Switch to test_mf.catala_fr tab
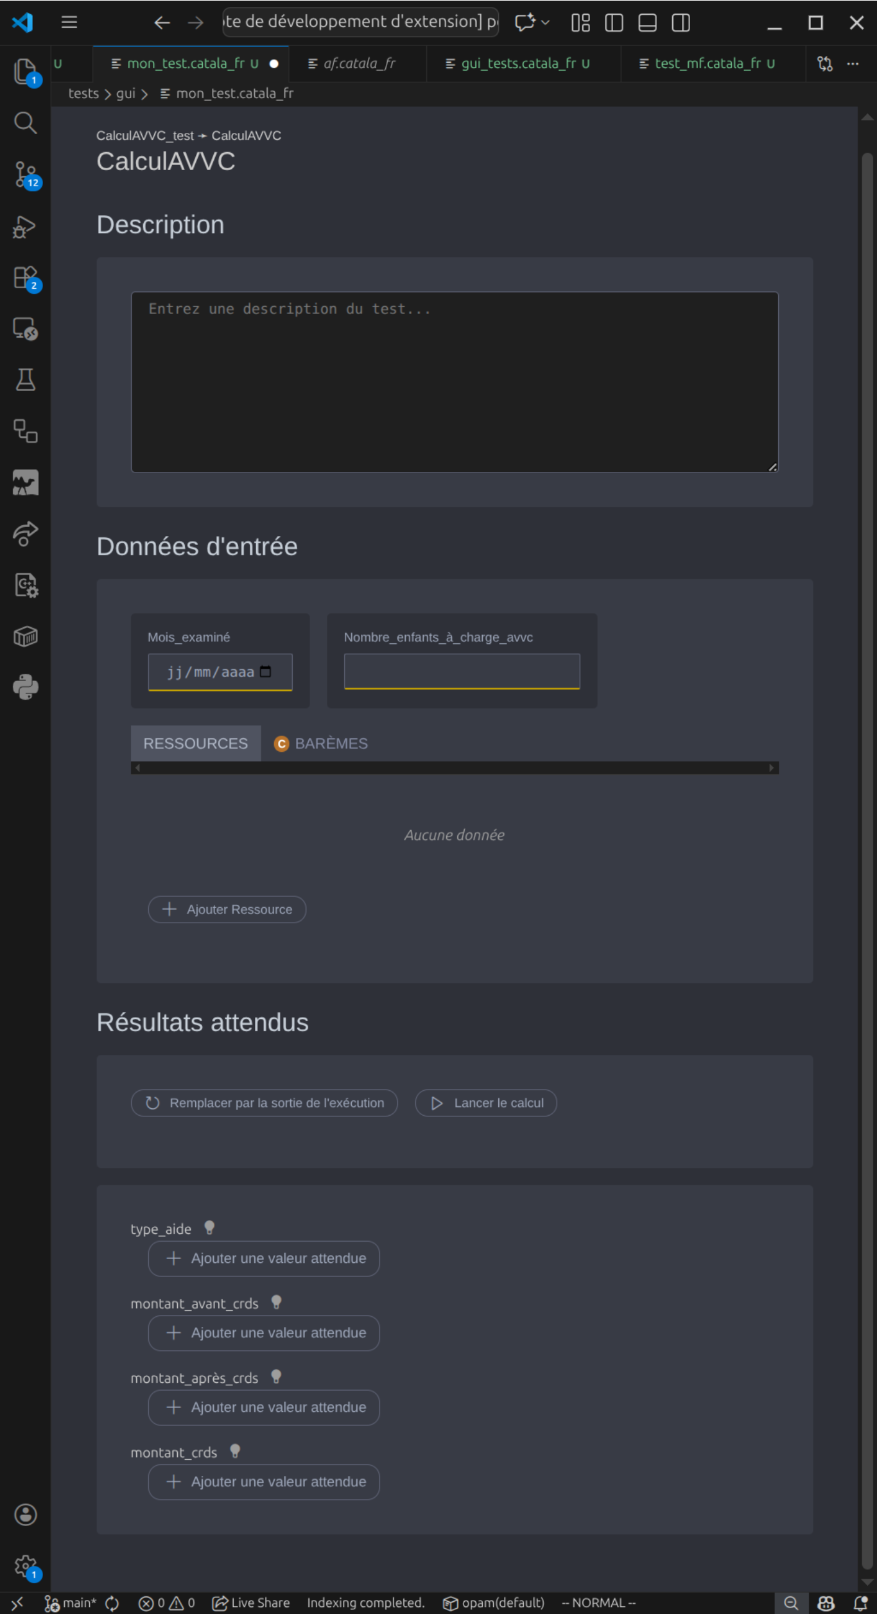This screenshot has width=877, height=1614. (x=713, y=64)
